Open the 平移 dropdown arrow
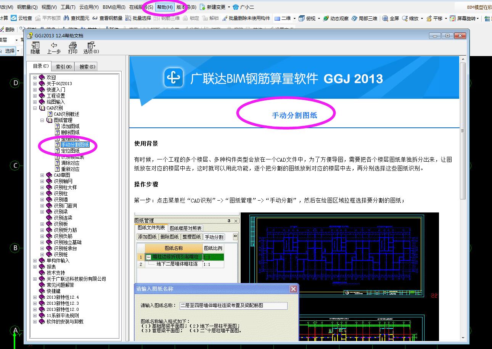This screenshot has width=492, height=349. [x=446, y=18]
